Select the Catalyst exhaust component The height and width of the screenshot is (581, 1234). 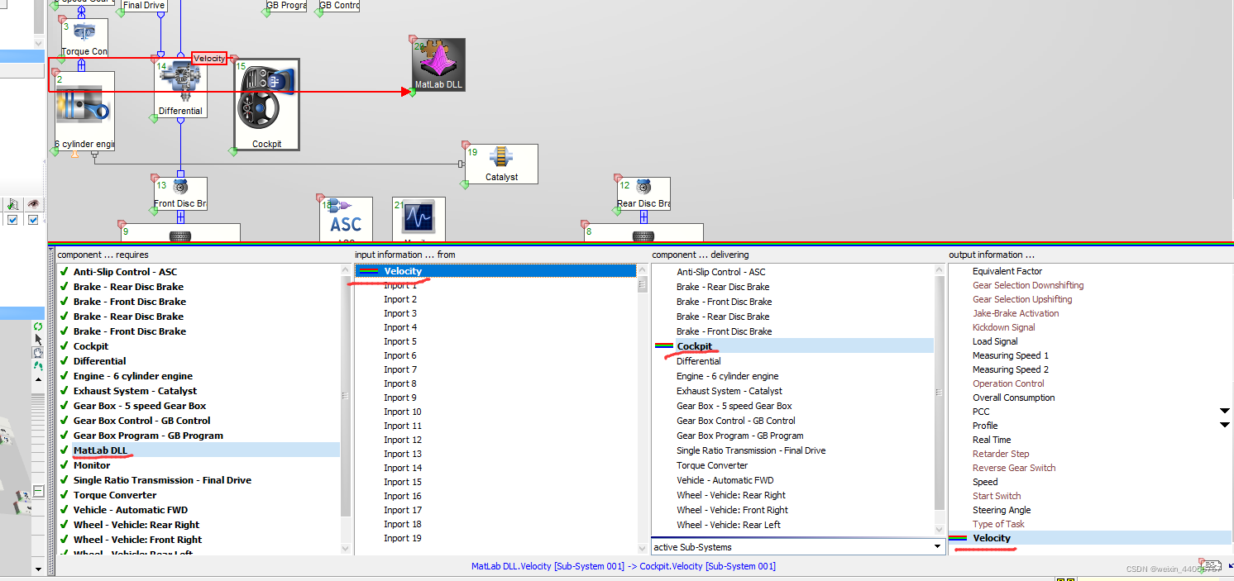coord(501,164)
